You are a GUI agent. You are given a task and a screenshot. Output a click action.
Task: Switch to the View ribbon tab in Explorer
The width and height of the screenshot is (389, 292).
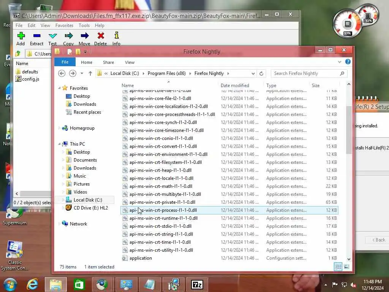coord(130,62)
